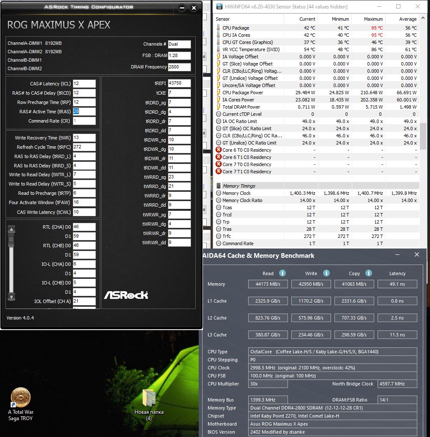Click the Channels # field
This screenshot has height=437, width=430.
coord(179,44)
